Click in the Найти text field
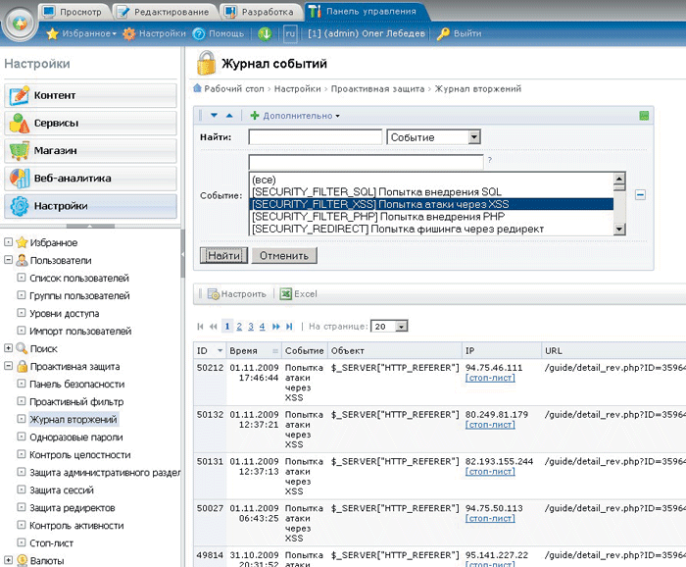Viewport: 686px width, 567px height. pyautogui.click(x=315, y=137)
